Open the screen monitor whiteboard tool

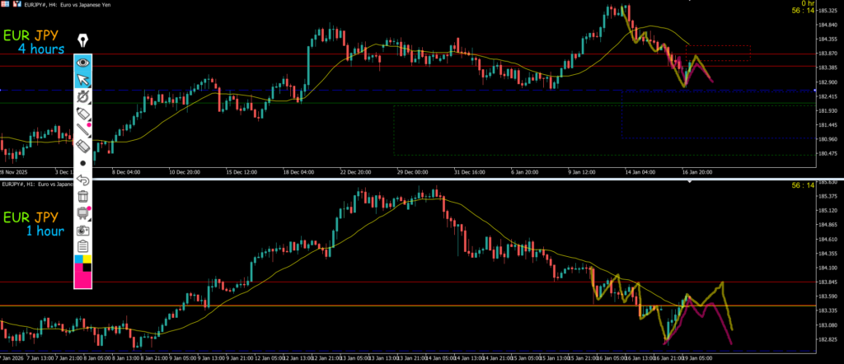[83, 212]
